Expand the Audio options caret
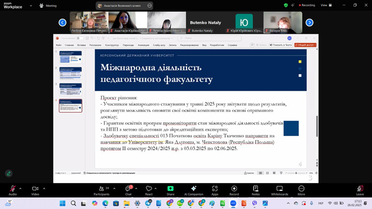Viewport: 372px width, 209px height. (20, 189)
